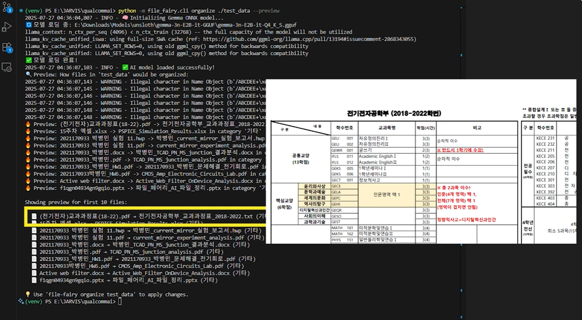Click file icon beside list row 'f1qgn04934gn9gqio.pptx'
The image size is (582, 320).
point(35,280)
